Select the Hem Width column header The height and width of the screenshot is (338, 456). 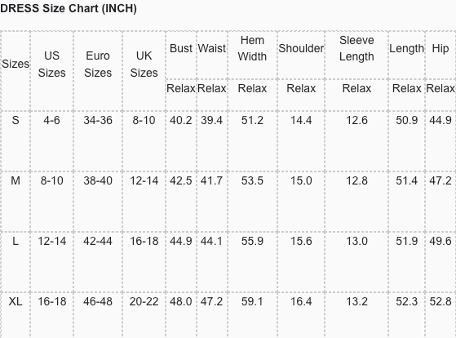click(x=252, y=48)
